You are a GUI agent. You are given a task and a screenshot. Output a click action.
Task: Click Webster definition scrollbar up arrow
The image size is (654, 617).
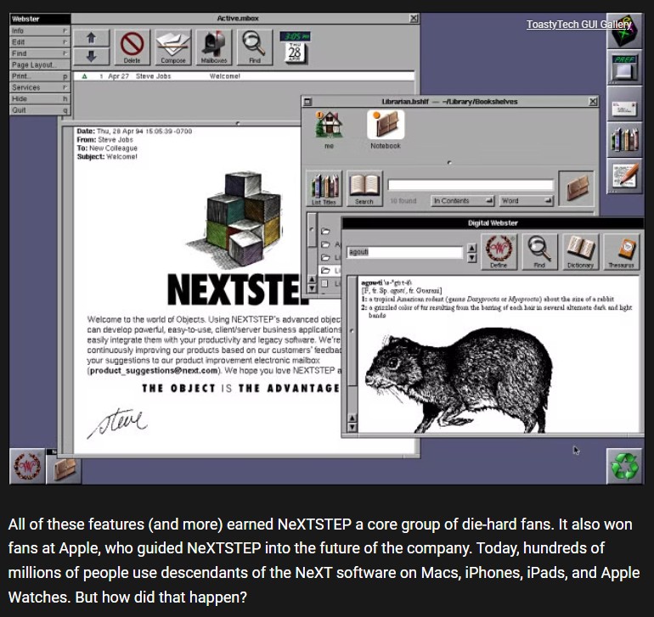coord(352,418)
